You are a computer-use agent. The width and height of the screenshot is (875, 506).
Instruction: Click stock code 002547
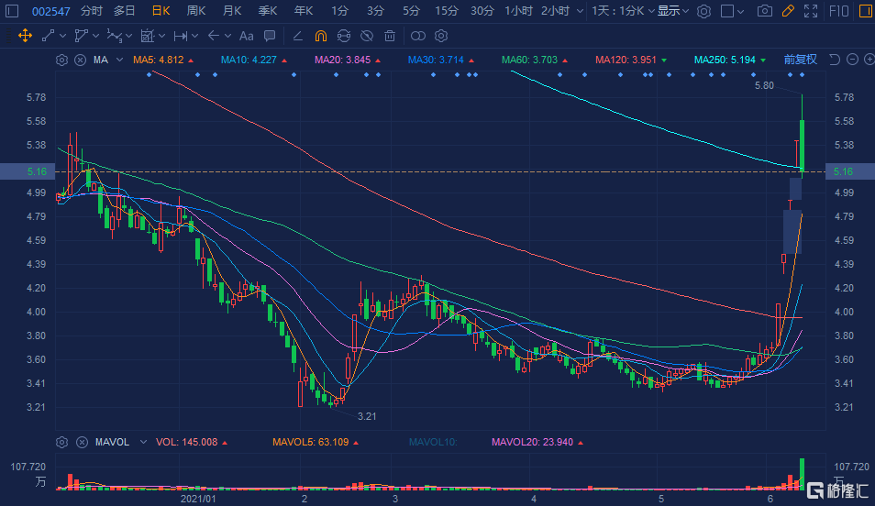(50, 11)
